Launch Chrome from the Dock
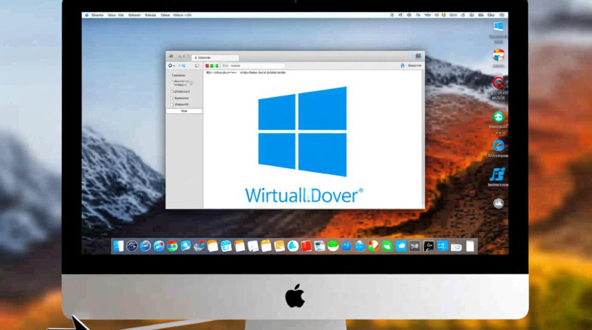592x330 pixels. (x=172, y=246)
